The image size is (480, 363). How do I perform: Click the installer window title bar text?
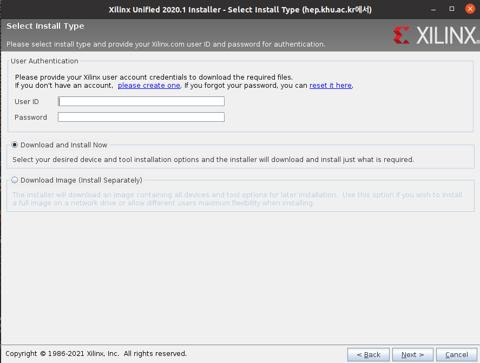coord(240,10)
